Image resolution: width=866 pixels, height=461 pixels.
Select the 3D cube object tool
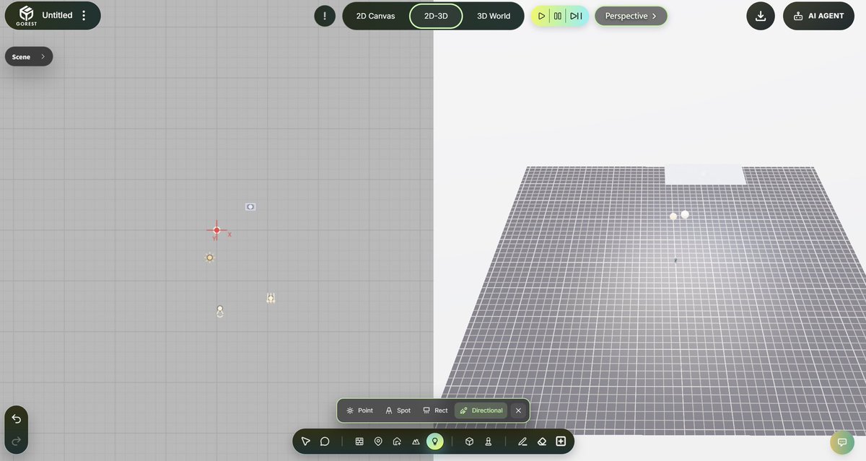click(x=469, y=442)
